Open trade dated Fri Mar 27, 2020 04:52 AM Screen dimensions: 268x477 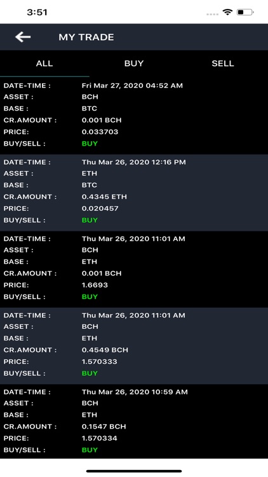134,116
